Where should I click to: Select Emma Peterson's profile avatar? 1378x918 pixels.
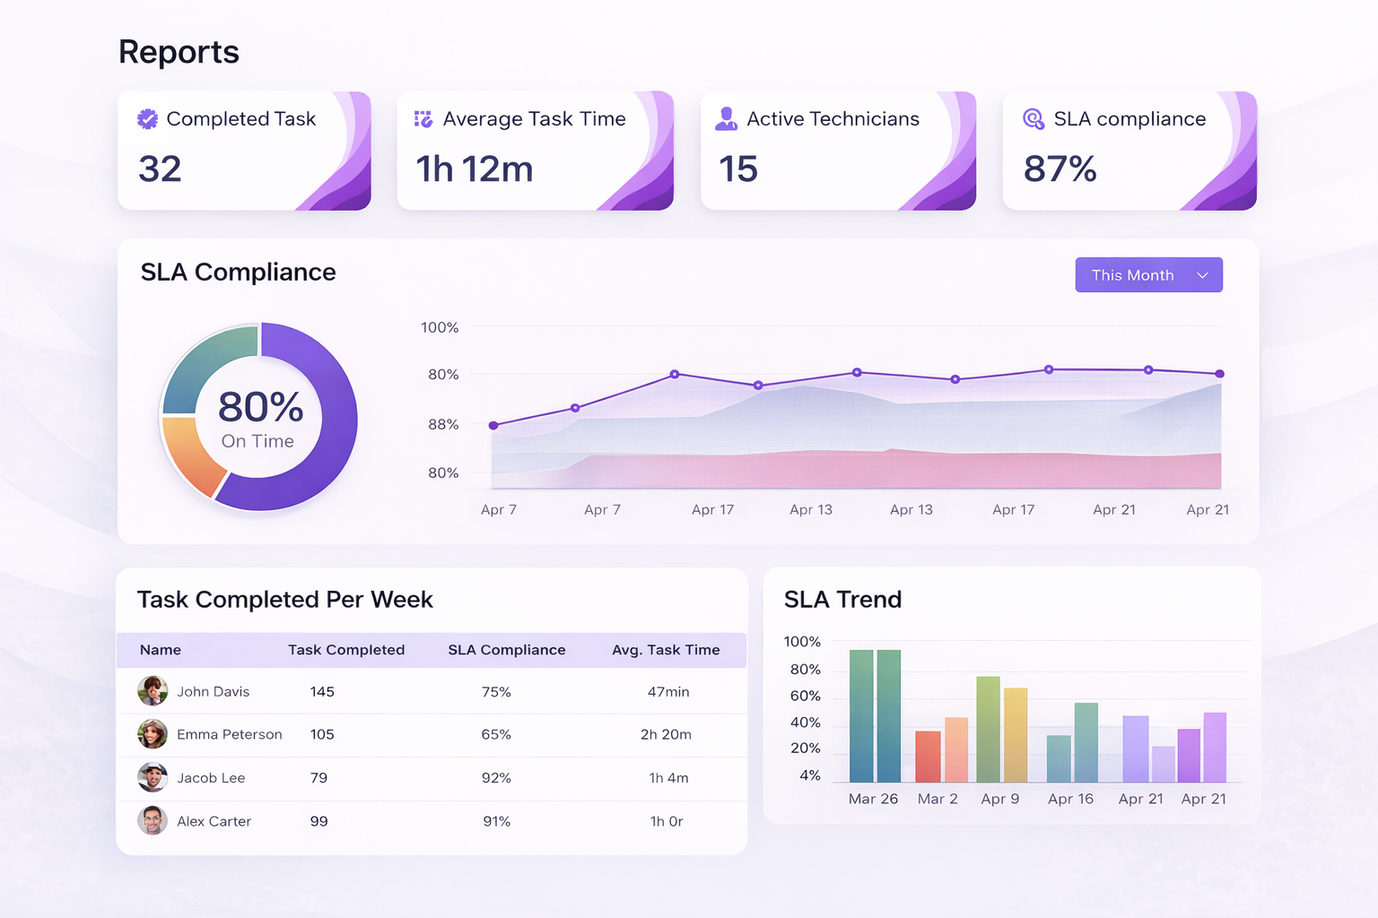(153, 734)
